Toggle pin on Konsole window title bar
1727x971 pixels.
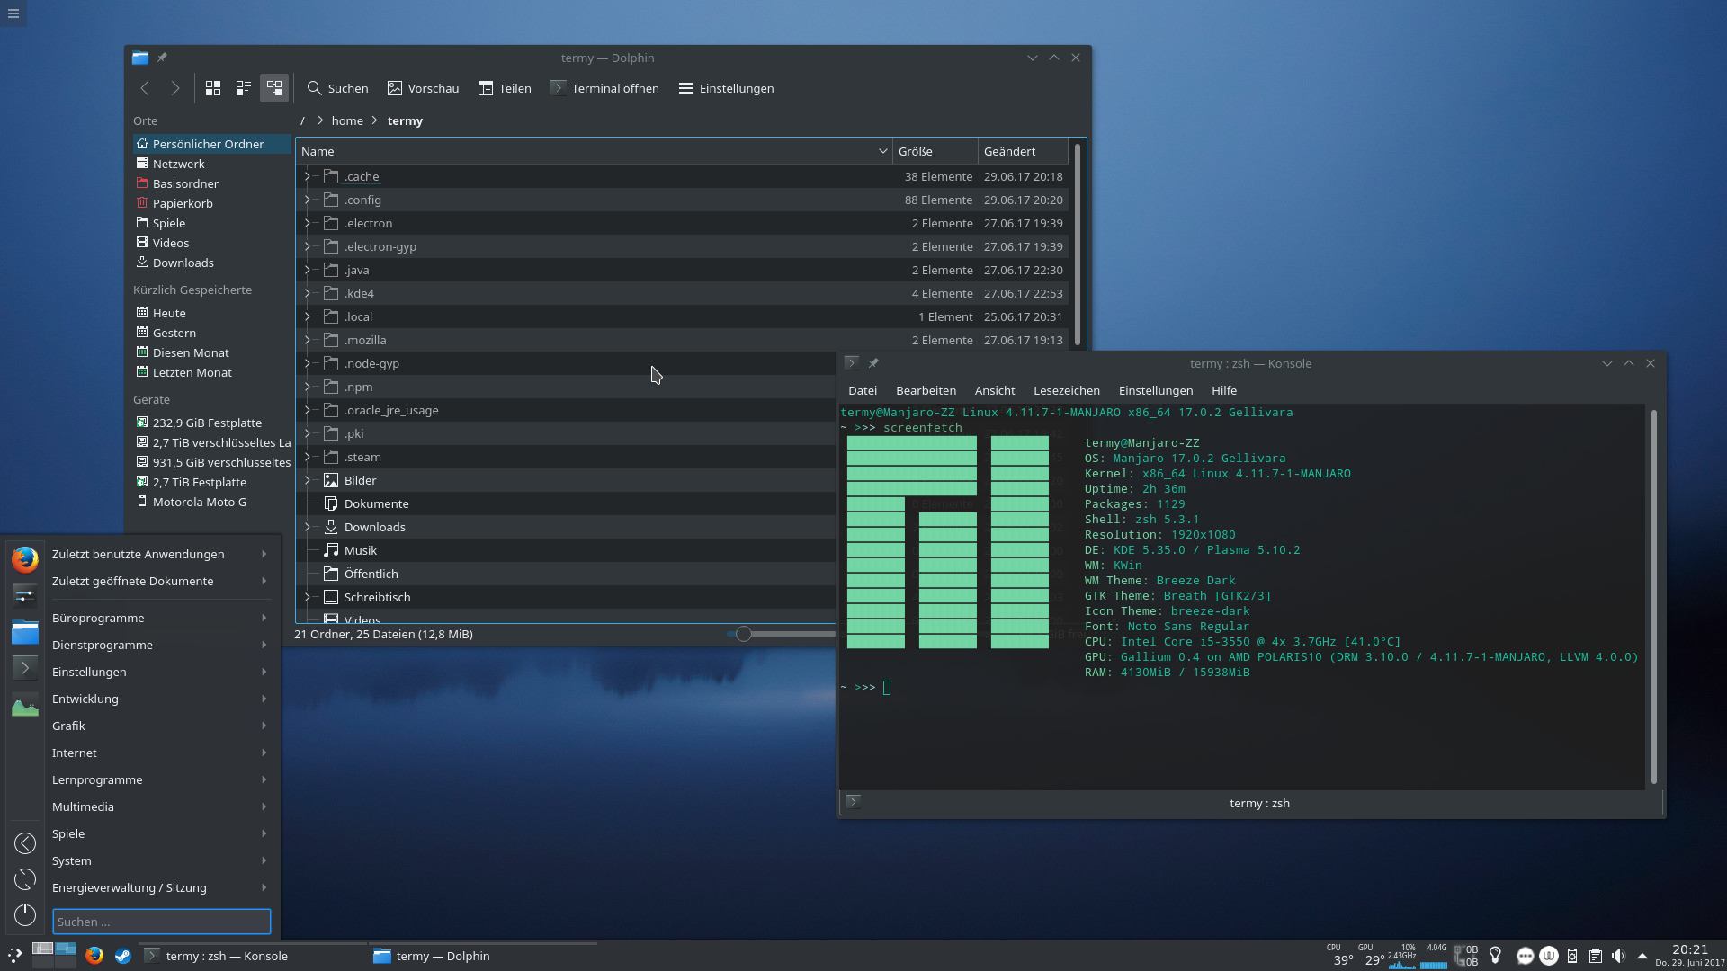pyautogui.click(x=873, y=363)
